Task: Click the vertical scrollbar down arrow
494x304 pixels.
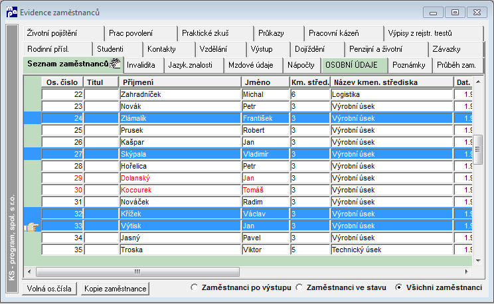Action: click(x=478, y=261)
